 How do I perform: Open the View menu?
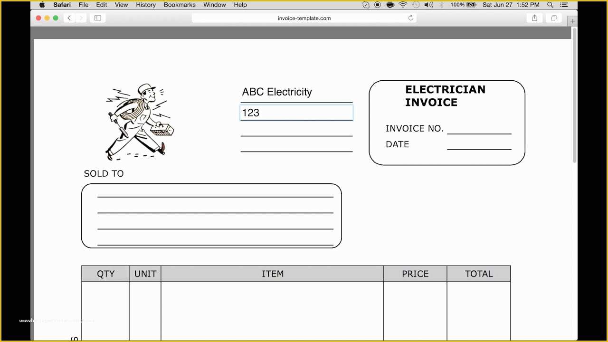click(x=122, y=5)
